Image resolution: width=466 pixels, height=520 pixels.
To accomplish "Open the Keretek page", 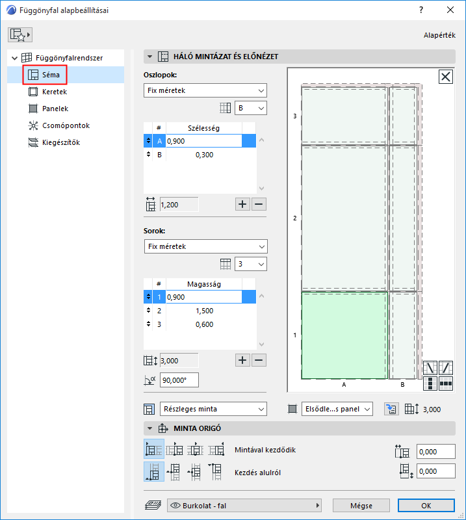I will [x=47, y=92].
